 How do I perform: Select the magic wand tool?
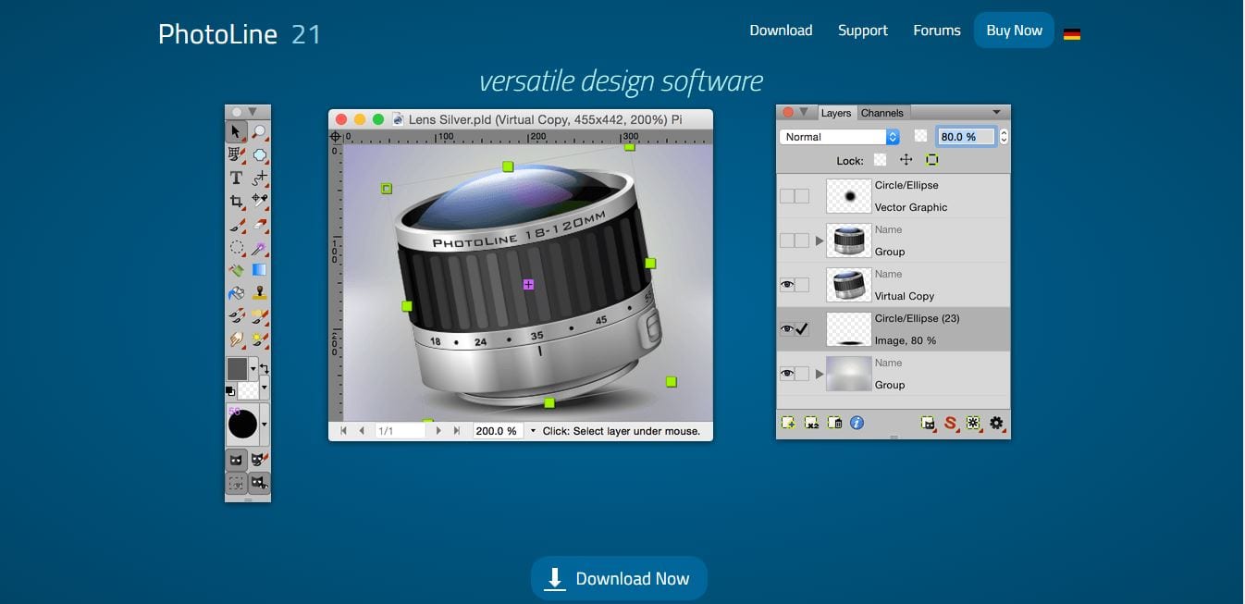pos(260,248)
